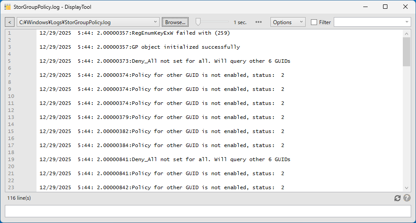Expand the log file path dropdown
Viewport: 416px width, 223px height.
coord(156,22)
